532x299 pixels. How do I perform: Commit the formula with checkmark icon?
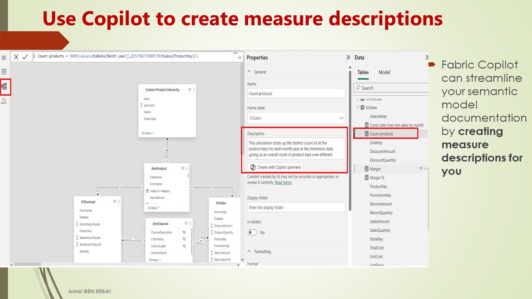click(x=25, y=57)
